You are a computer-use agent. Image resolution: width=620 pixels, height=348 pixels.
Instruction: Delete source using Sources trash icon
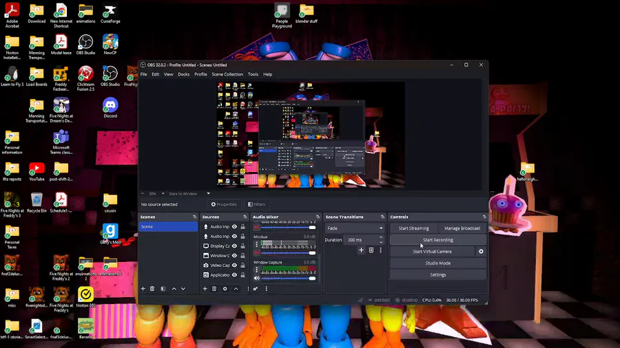(214, 289)
